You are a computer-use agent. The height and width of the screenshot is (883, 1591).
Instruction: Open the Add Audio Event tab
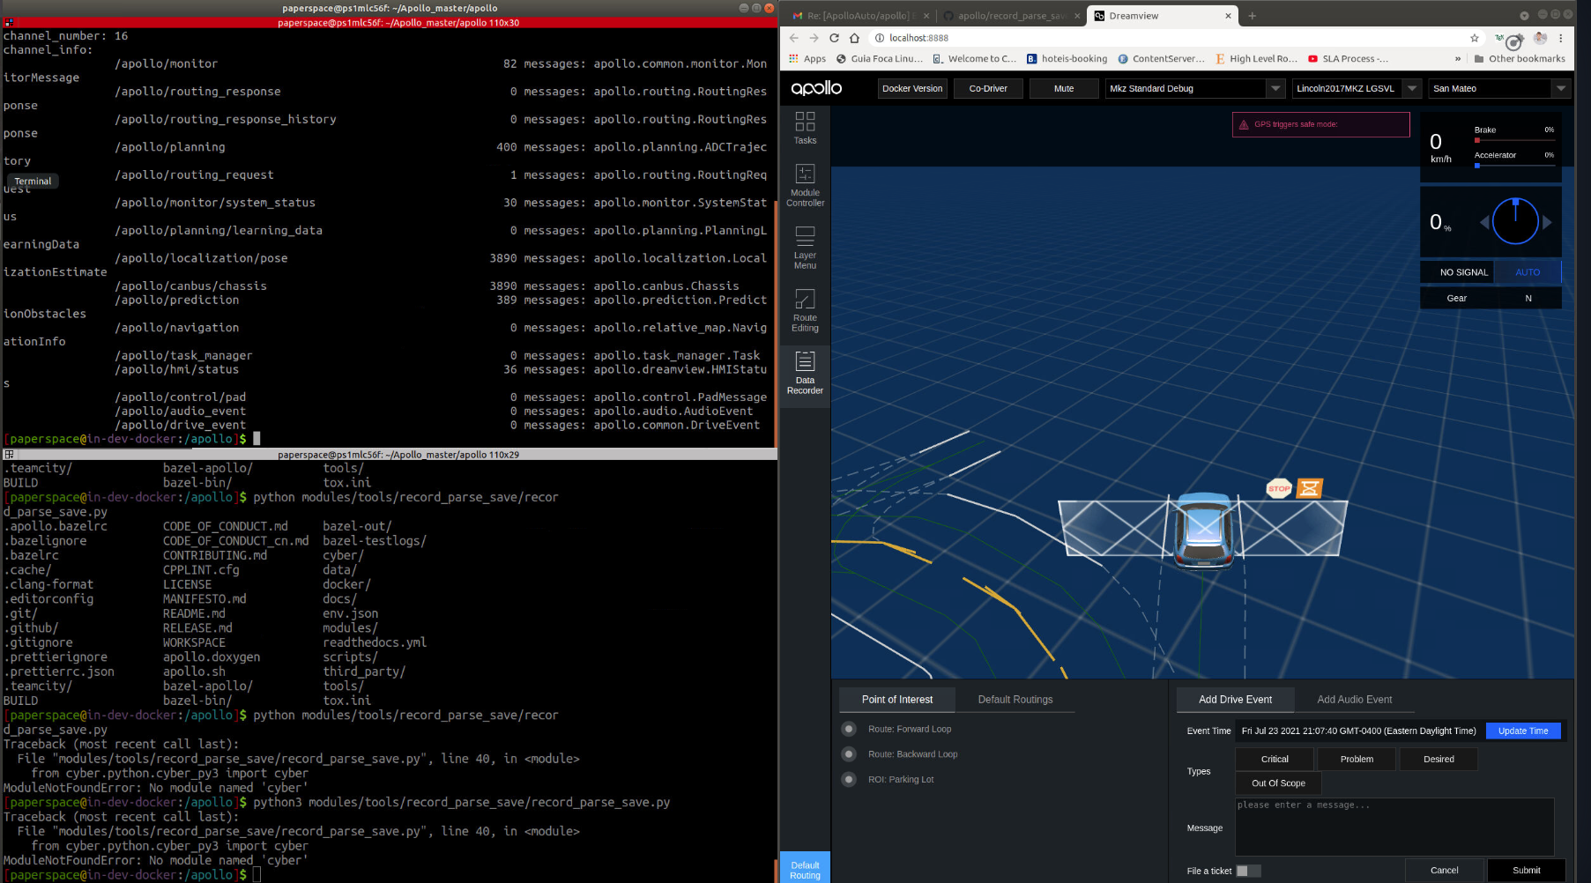[1355, 699]
